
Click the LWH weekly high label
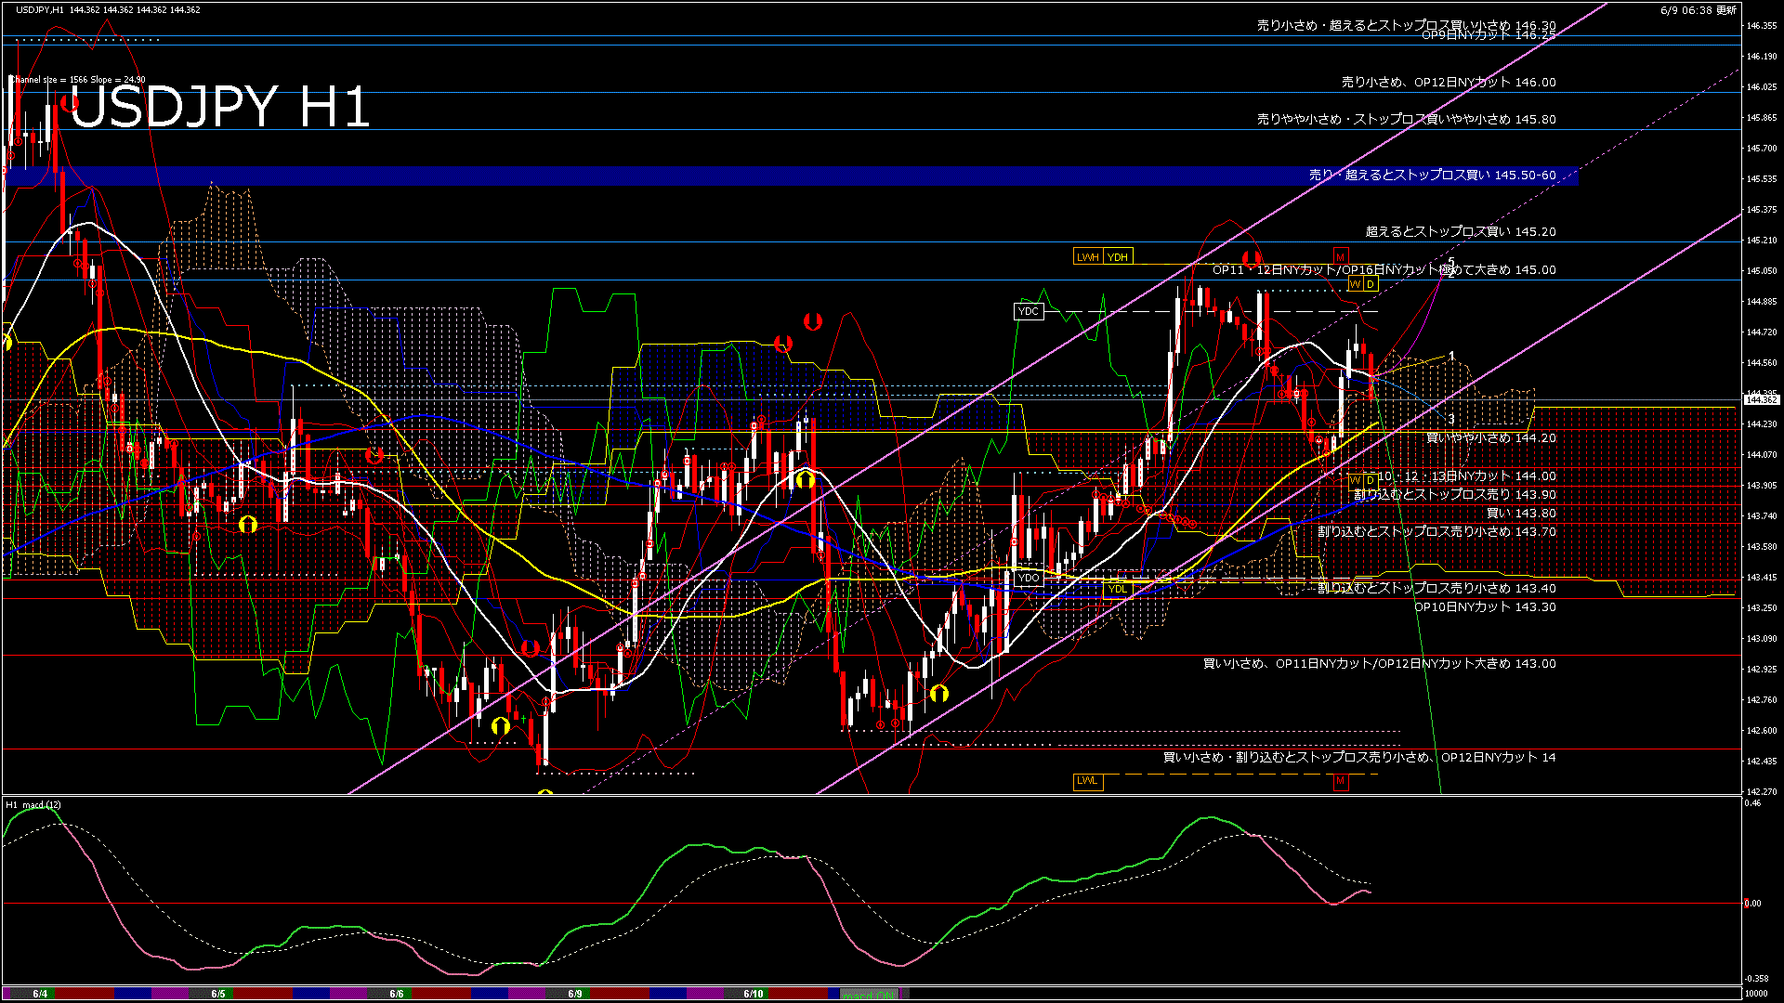[x=1087, y=257]
